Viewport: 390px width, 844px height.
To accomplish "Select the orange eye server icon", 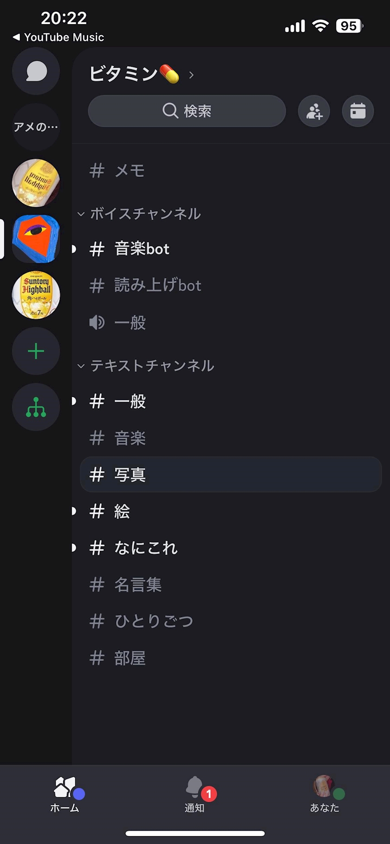I will click(x=36, y=239).
